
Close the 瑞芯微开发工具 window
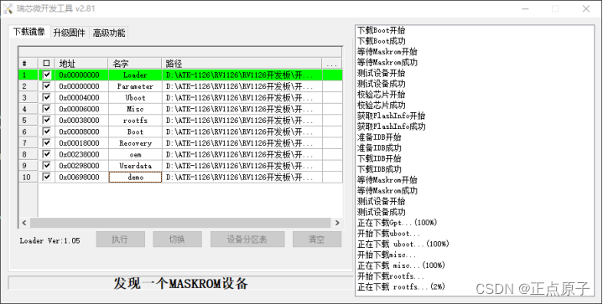[586, 9]
